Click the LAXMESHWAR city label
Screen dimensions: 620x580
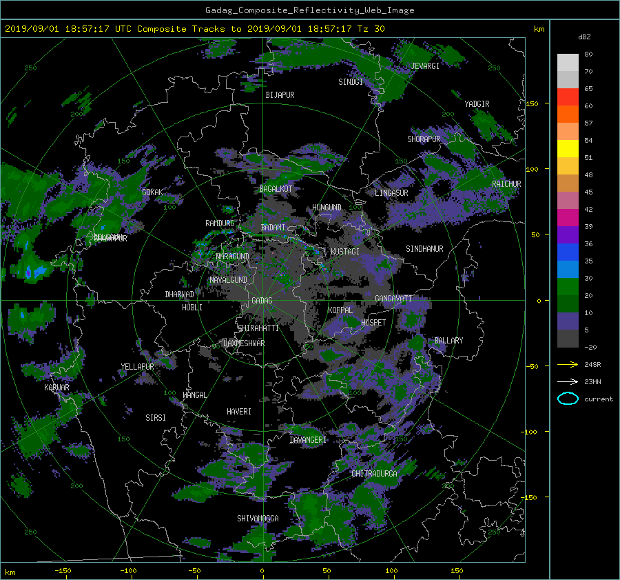click(244, 343)
